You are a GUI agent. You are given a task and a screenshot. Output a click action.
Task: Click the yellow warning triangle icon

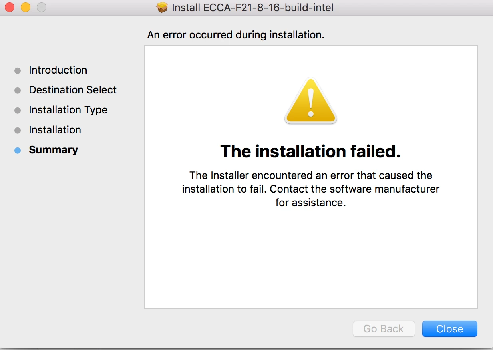[310, 101]
